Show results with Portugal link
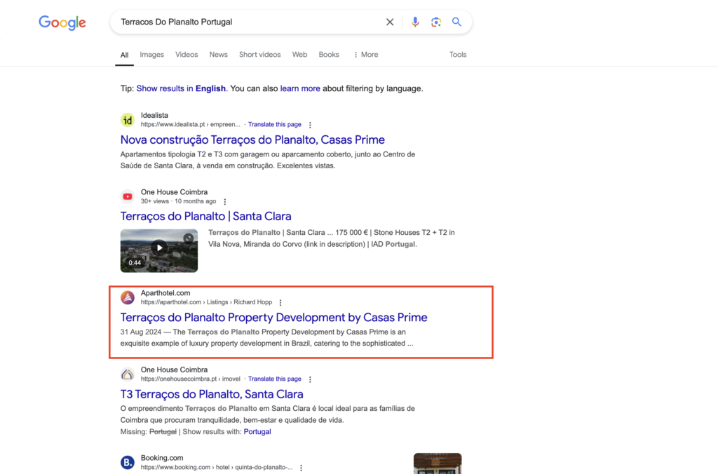 [x=257, y=432]
